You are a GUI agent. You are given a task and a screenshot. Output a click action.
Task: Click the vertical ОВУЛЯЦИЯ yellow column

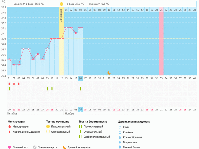(62, 23)
